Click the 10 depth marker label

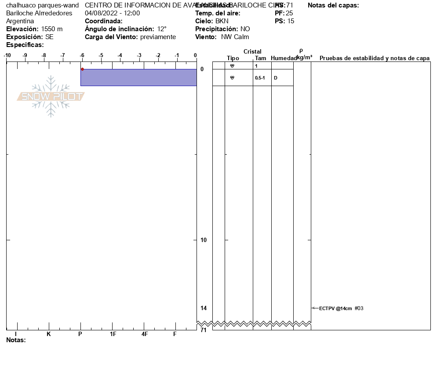tap(203, 240)
